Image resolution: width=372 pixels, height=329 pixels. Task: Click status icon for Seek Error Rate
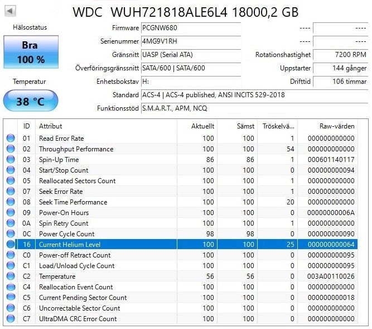[x=11, y=191]
